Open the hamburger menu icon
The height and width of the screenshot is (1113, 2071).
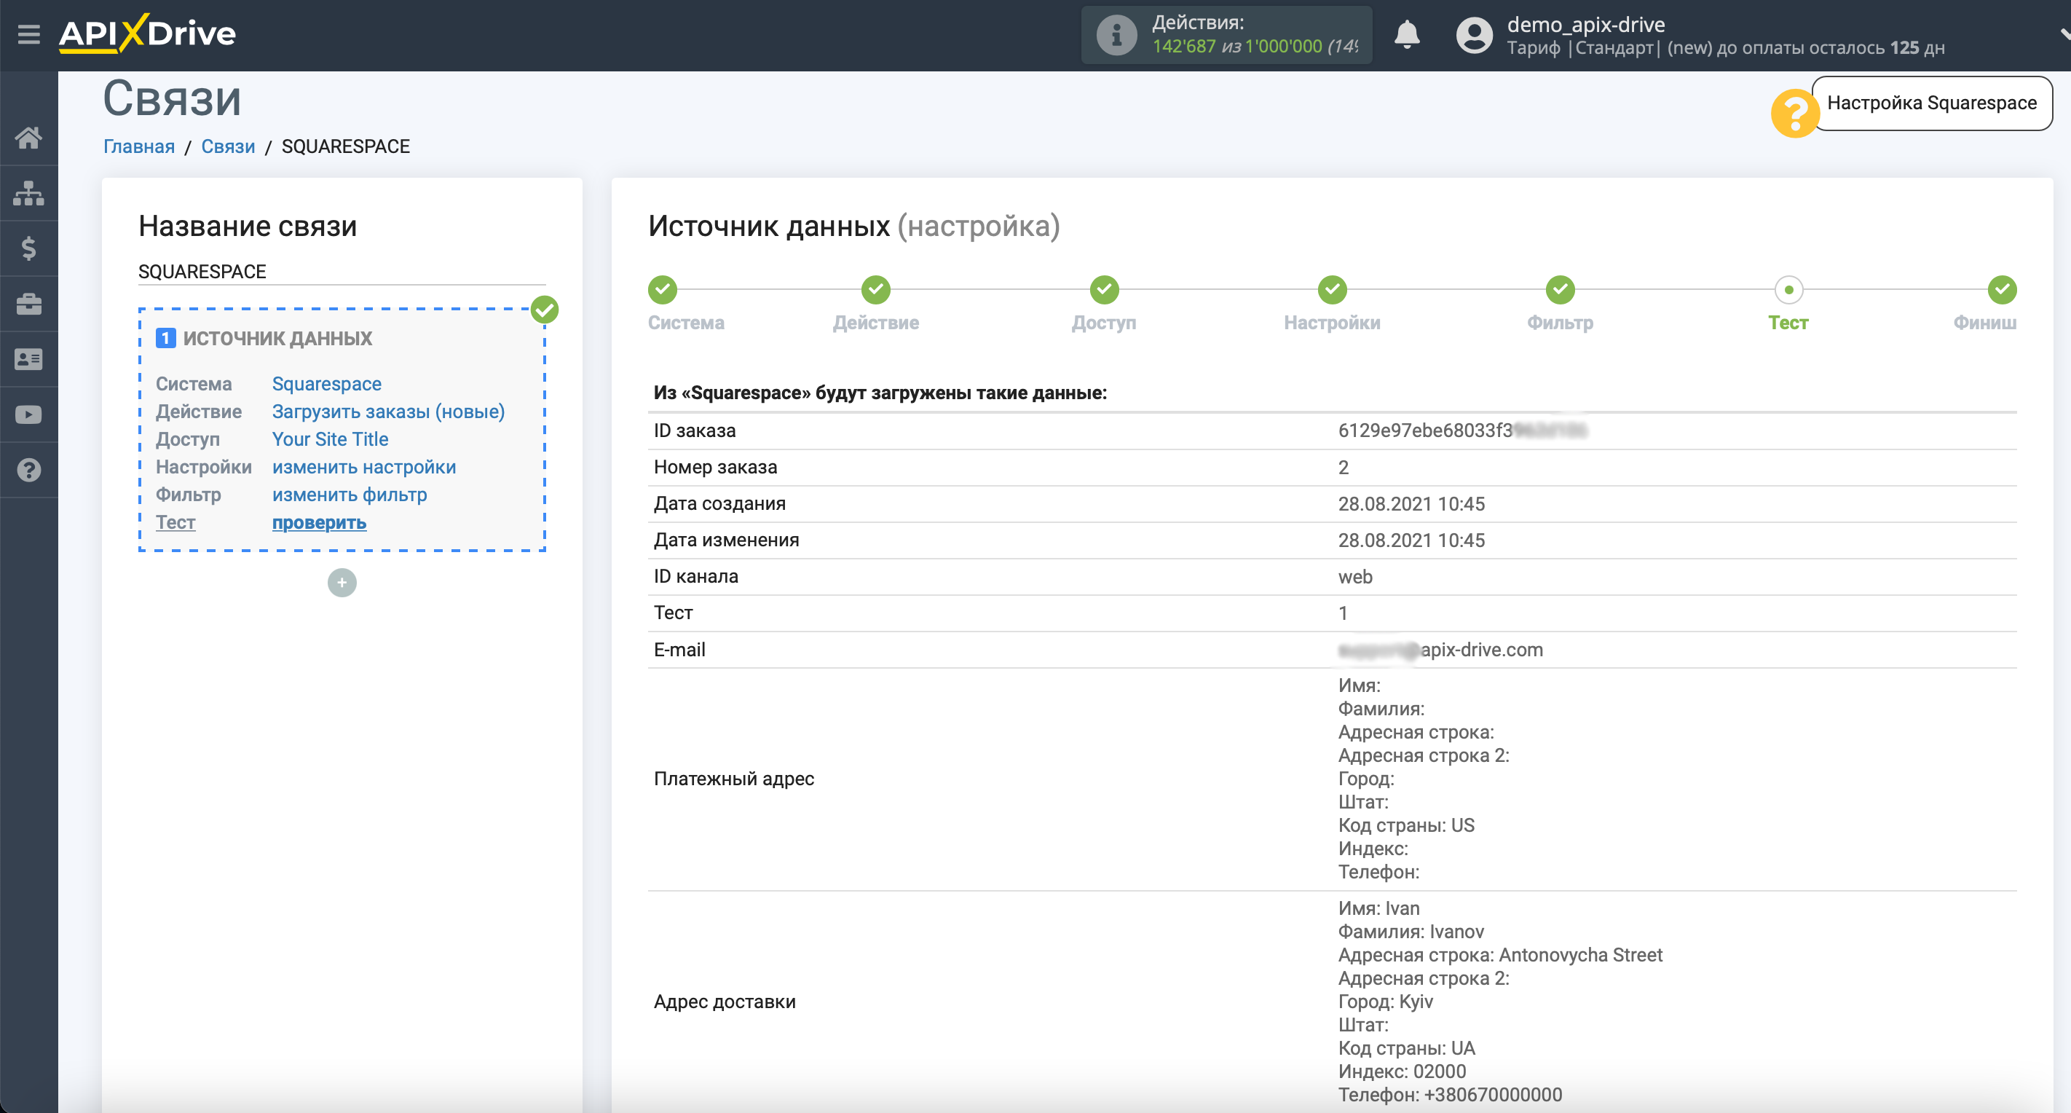point(29,34)
